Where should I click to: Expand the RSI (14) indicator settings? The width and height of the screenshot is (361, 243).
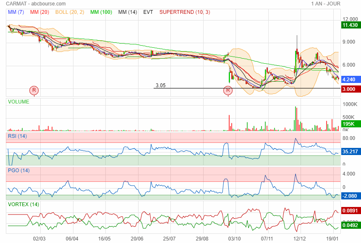click(17, 135)
